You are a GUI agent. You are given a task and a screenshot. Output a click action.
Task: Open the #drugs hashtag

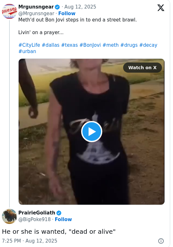click(129, 45)
